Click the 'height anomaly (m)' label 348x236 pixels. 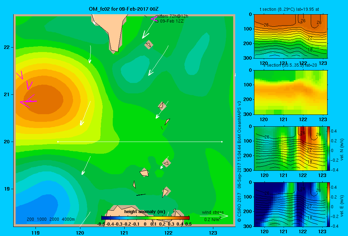[x=145, y=212]
